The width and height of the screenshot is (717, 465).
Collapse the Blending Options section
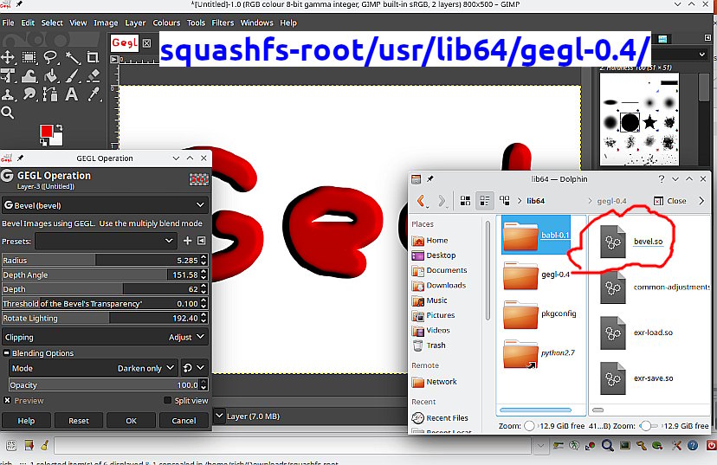(6, 353)
